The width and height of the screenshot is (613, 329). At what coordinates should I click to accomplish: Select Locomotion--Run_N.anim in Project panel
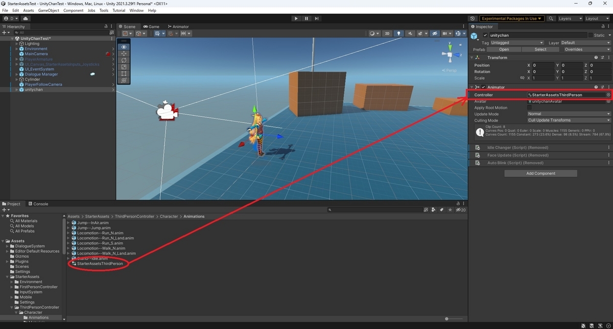pyautogui.click(x=100, y=233)
